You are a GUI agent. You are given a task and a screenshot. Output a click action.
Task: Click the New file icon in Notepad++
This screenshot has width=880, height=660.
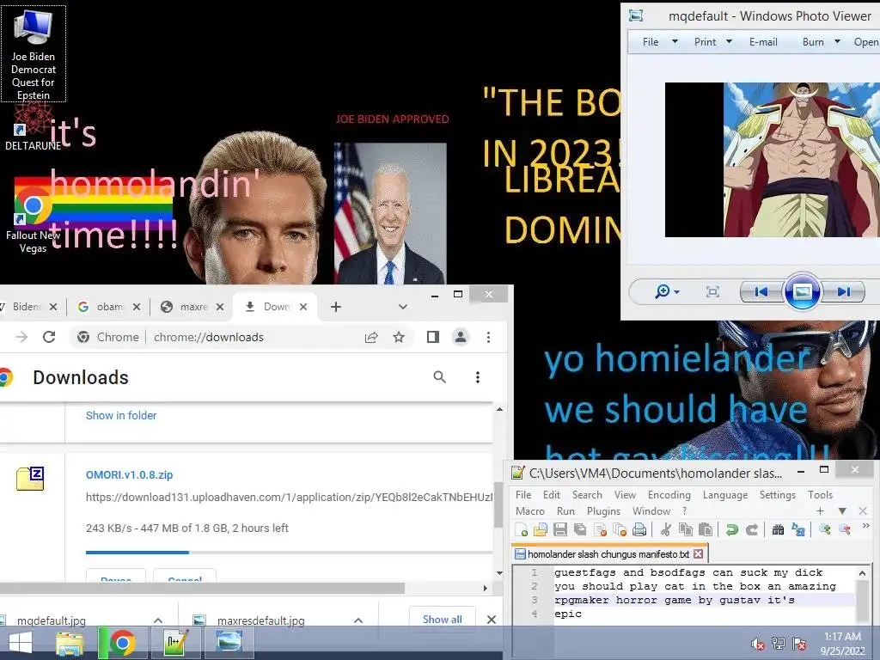click(x=521, y=529)
